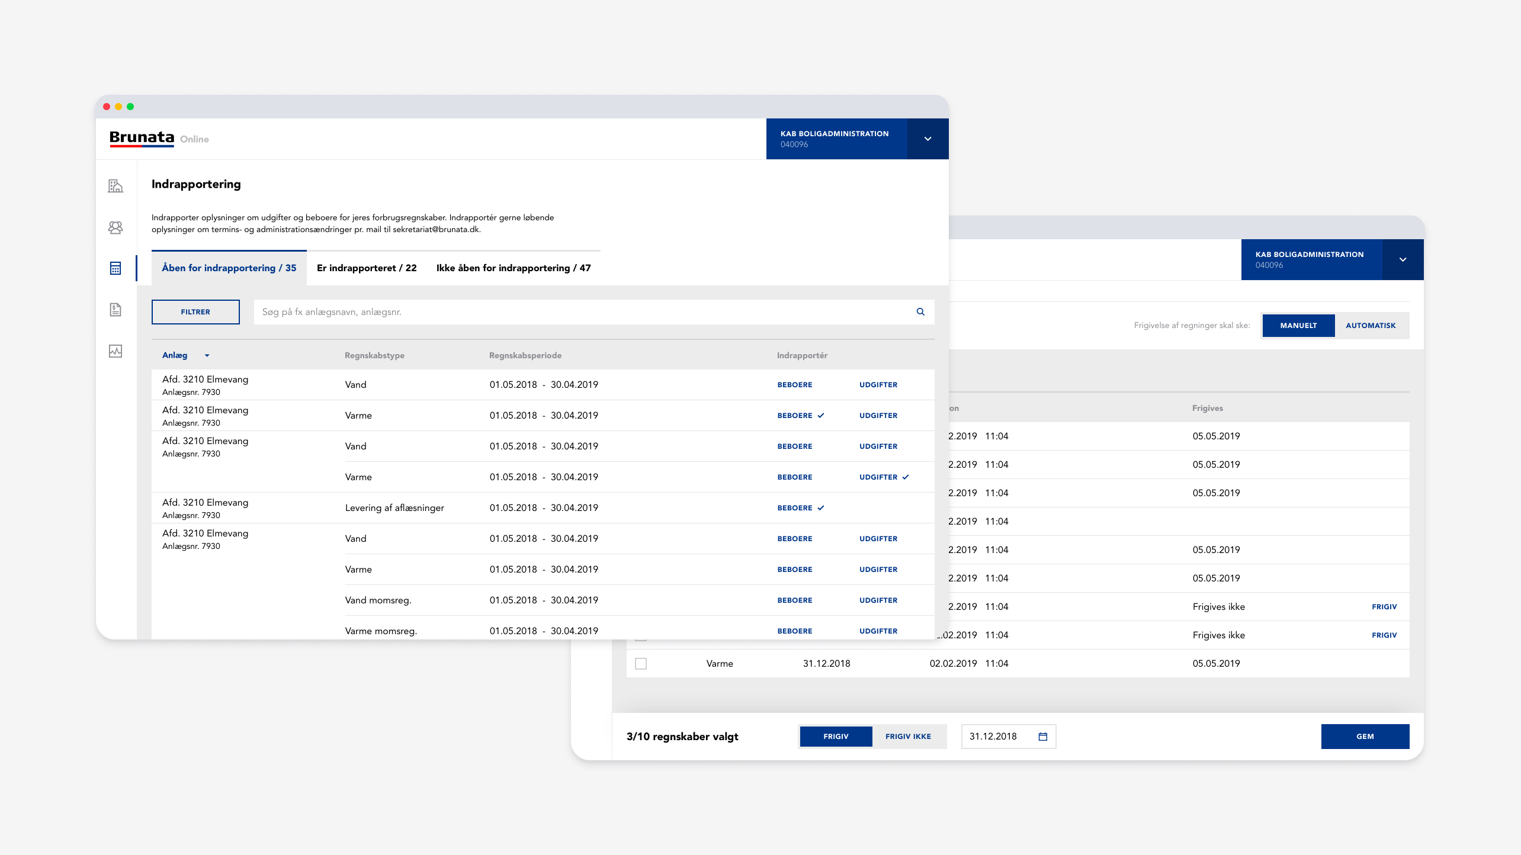1521x855 pixels.
Task: Click UDGIFTER on Vand momsreg. row
Action: 878,600
